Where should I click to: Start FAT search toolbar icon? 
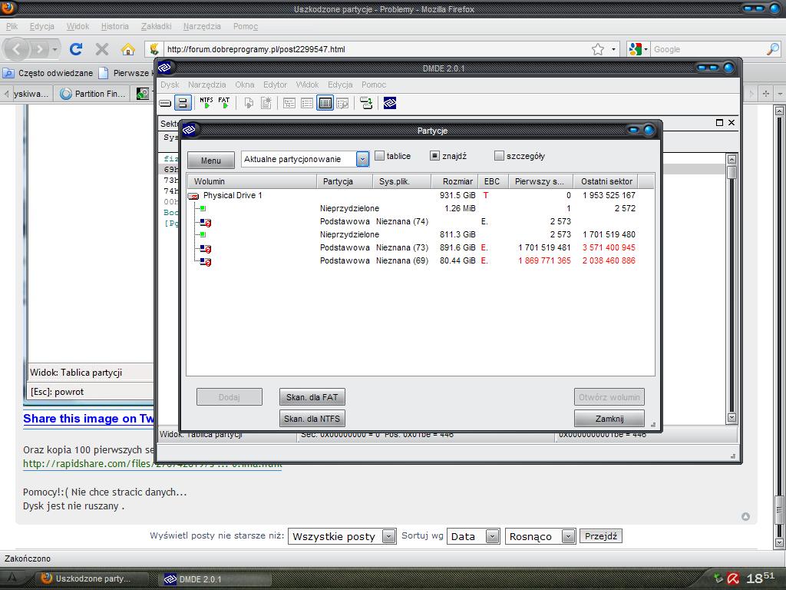coord(224,103)
